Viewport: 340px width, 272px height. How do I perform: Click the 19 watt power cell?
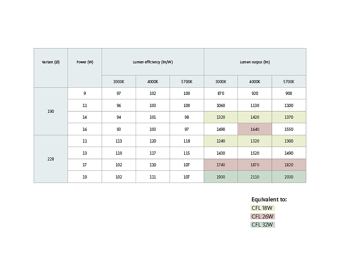pyautogui.click(x=85, y=177)
